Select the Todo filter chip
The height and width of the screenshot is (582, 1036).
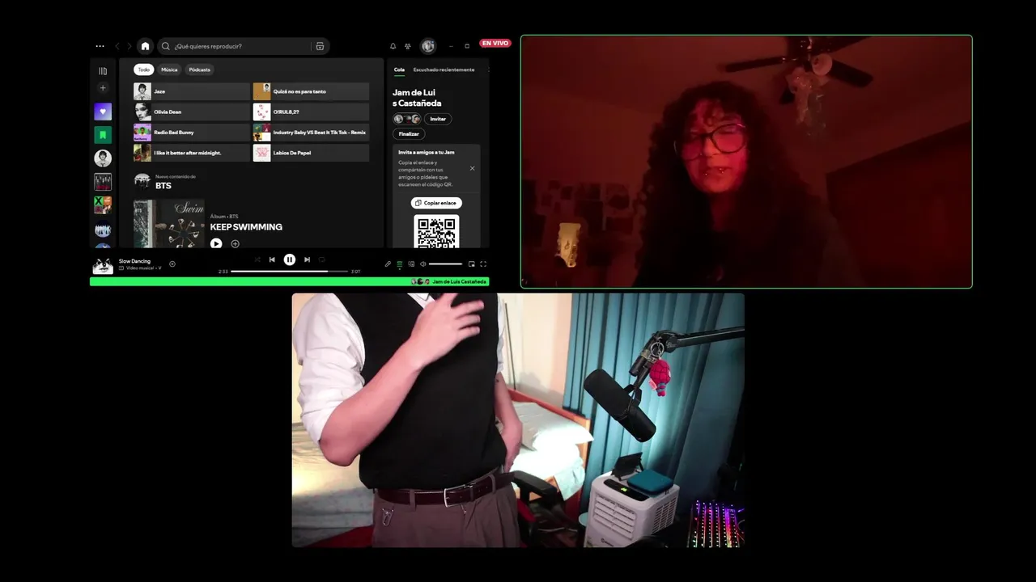click(143, 70)
